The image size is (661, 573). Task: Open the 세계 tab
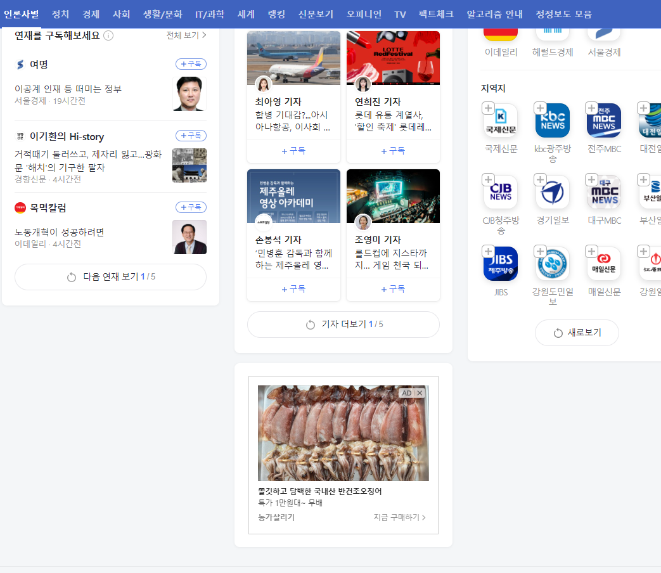[x=246, y=15]
